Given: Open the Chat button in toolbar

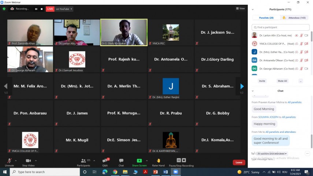Looking at the screenshot, I should pos(121,162).
